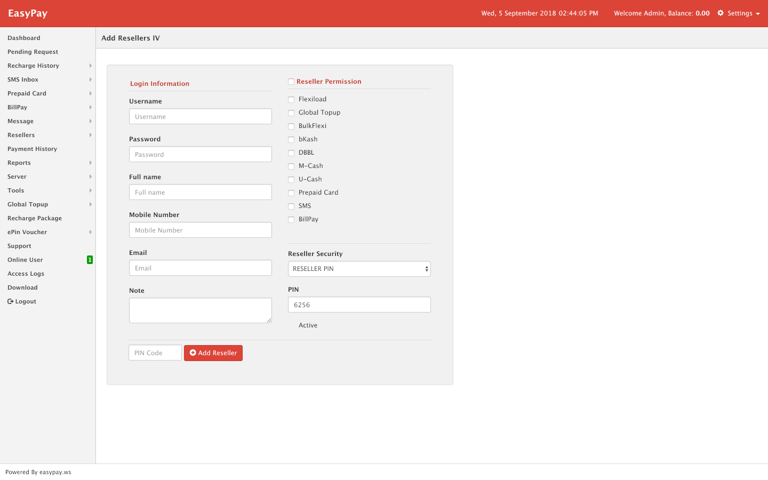Click the Login Information heading
Image resolution: width=768 pixels, height=480 pixels.
click(160, 84)
